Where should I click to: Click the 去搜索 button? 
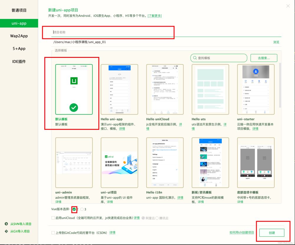tap(264, 58)
